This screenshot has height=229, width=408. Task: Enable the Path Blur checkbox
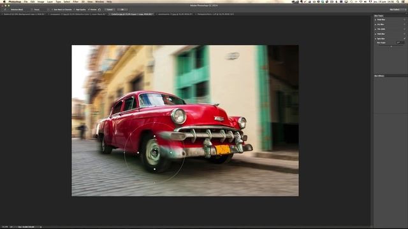pos(404,34)
